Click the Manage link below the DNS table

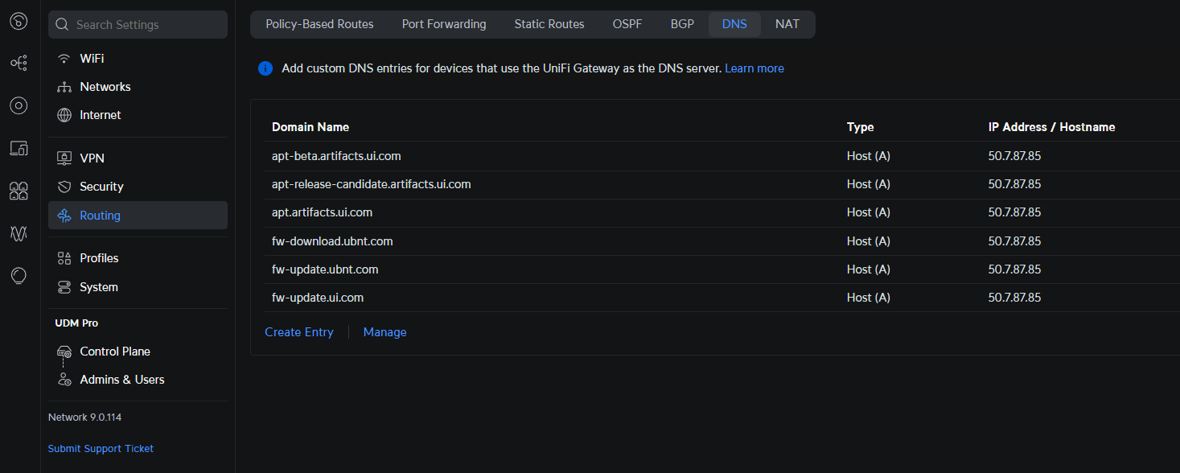(385, 332)
